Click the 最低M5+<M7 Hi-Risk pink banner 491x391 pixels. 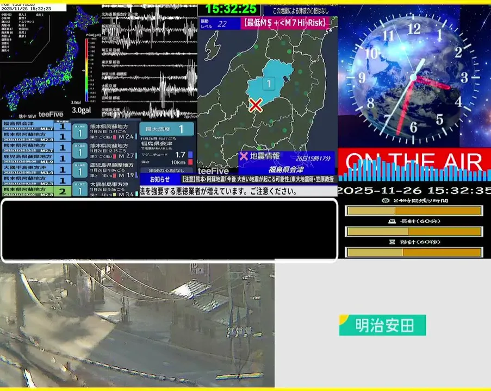click(284, 23)
